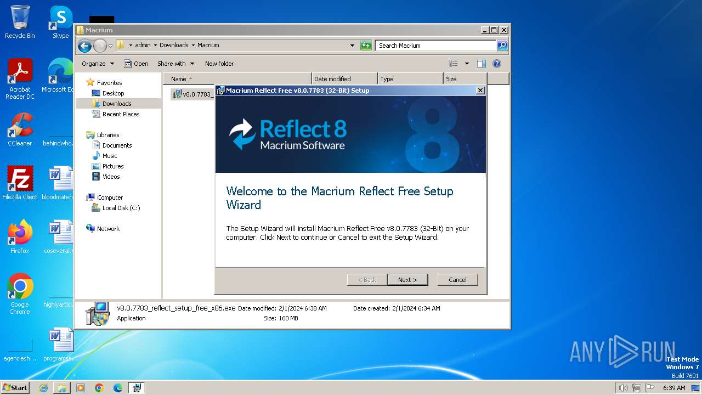Open programsa Word document on desktop
This screenshot has width=702, height=395.
[x=60, y=345]
